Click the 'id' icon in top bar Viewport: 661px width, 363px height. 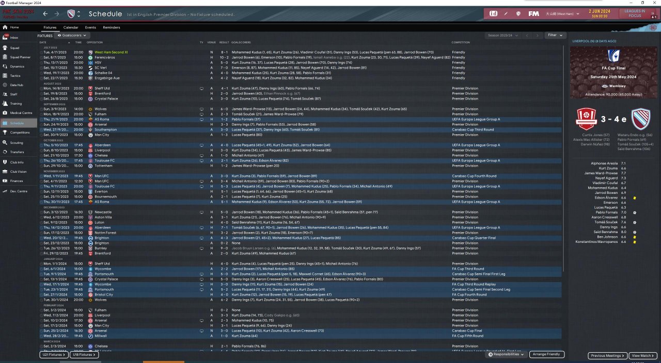click(493, 13)
